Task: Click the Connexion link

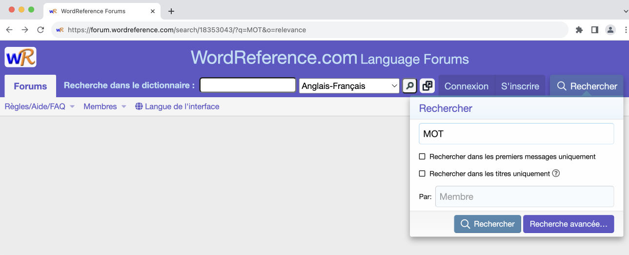Action: pyautogui.click(x=467, y=86)
